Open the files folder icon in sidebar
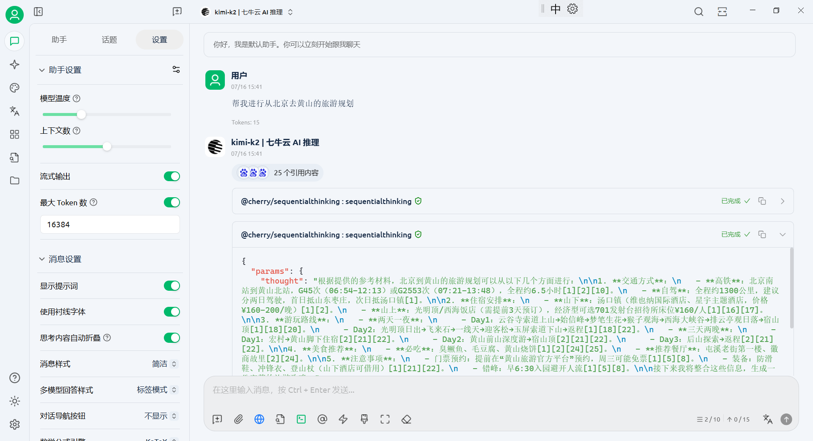 click(x=14, y=181)
